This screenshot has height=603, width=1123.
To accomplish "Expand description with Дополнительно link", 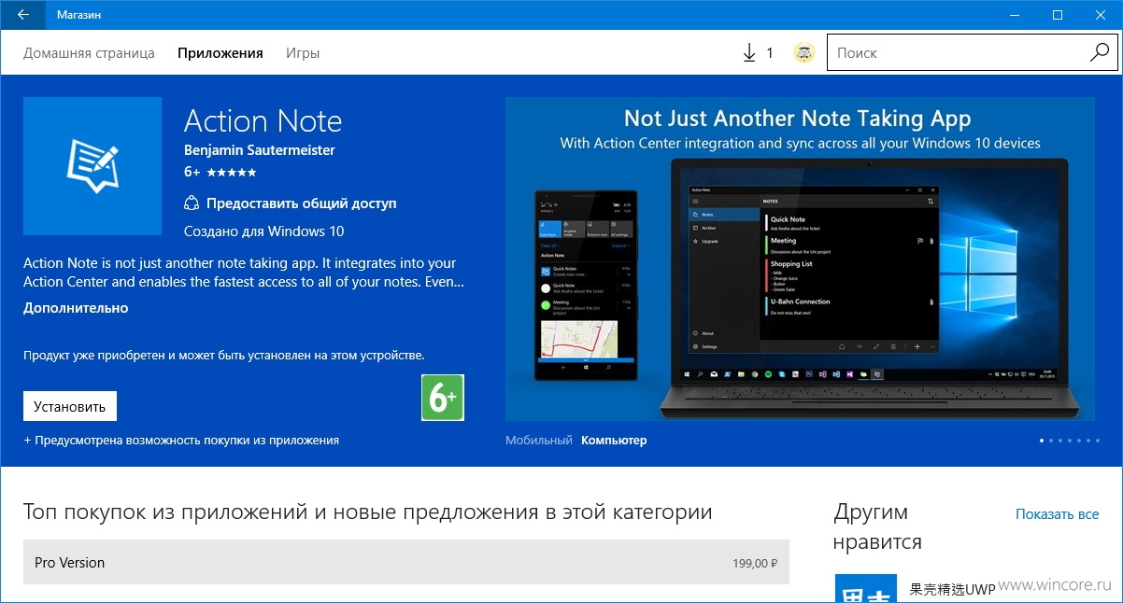I will coord(76,308).
